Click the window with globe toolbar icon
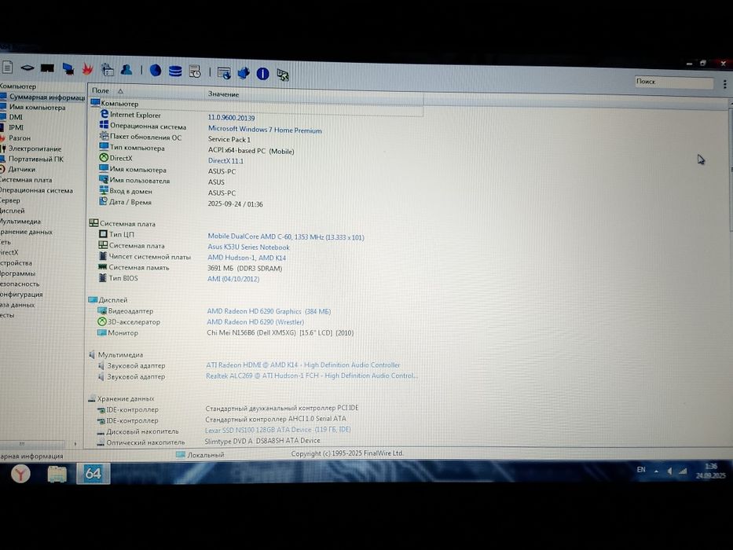This screenshot has height=550, width=733. coord(224,73)
